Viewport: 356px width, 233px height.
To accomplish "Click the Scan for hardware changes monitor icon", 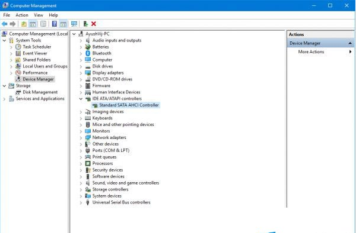I will coord(74,24).
